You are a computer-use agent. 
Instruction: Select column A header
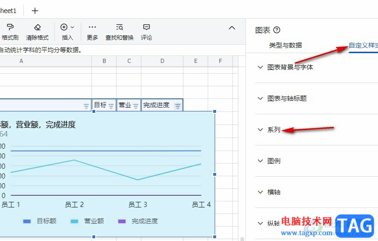(x=46, y=61)
